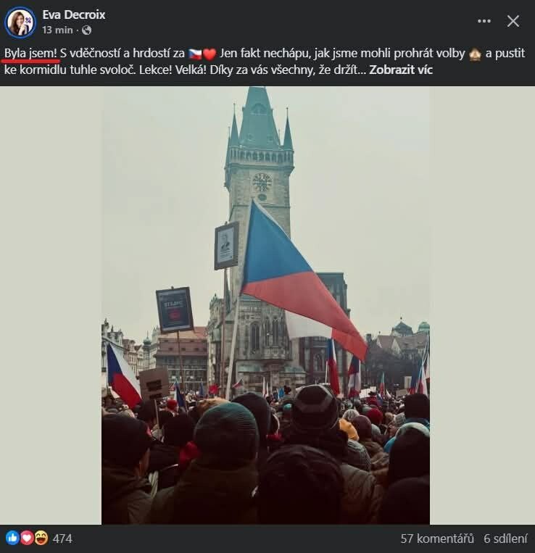Open 6 sdílení shares list
535x553 pixels.
506,539
